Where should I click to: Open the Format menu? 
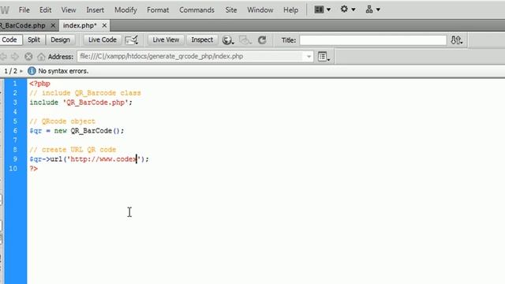[158, 10]
